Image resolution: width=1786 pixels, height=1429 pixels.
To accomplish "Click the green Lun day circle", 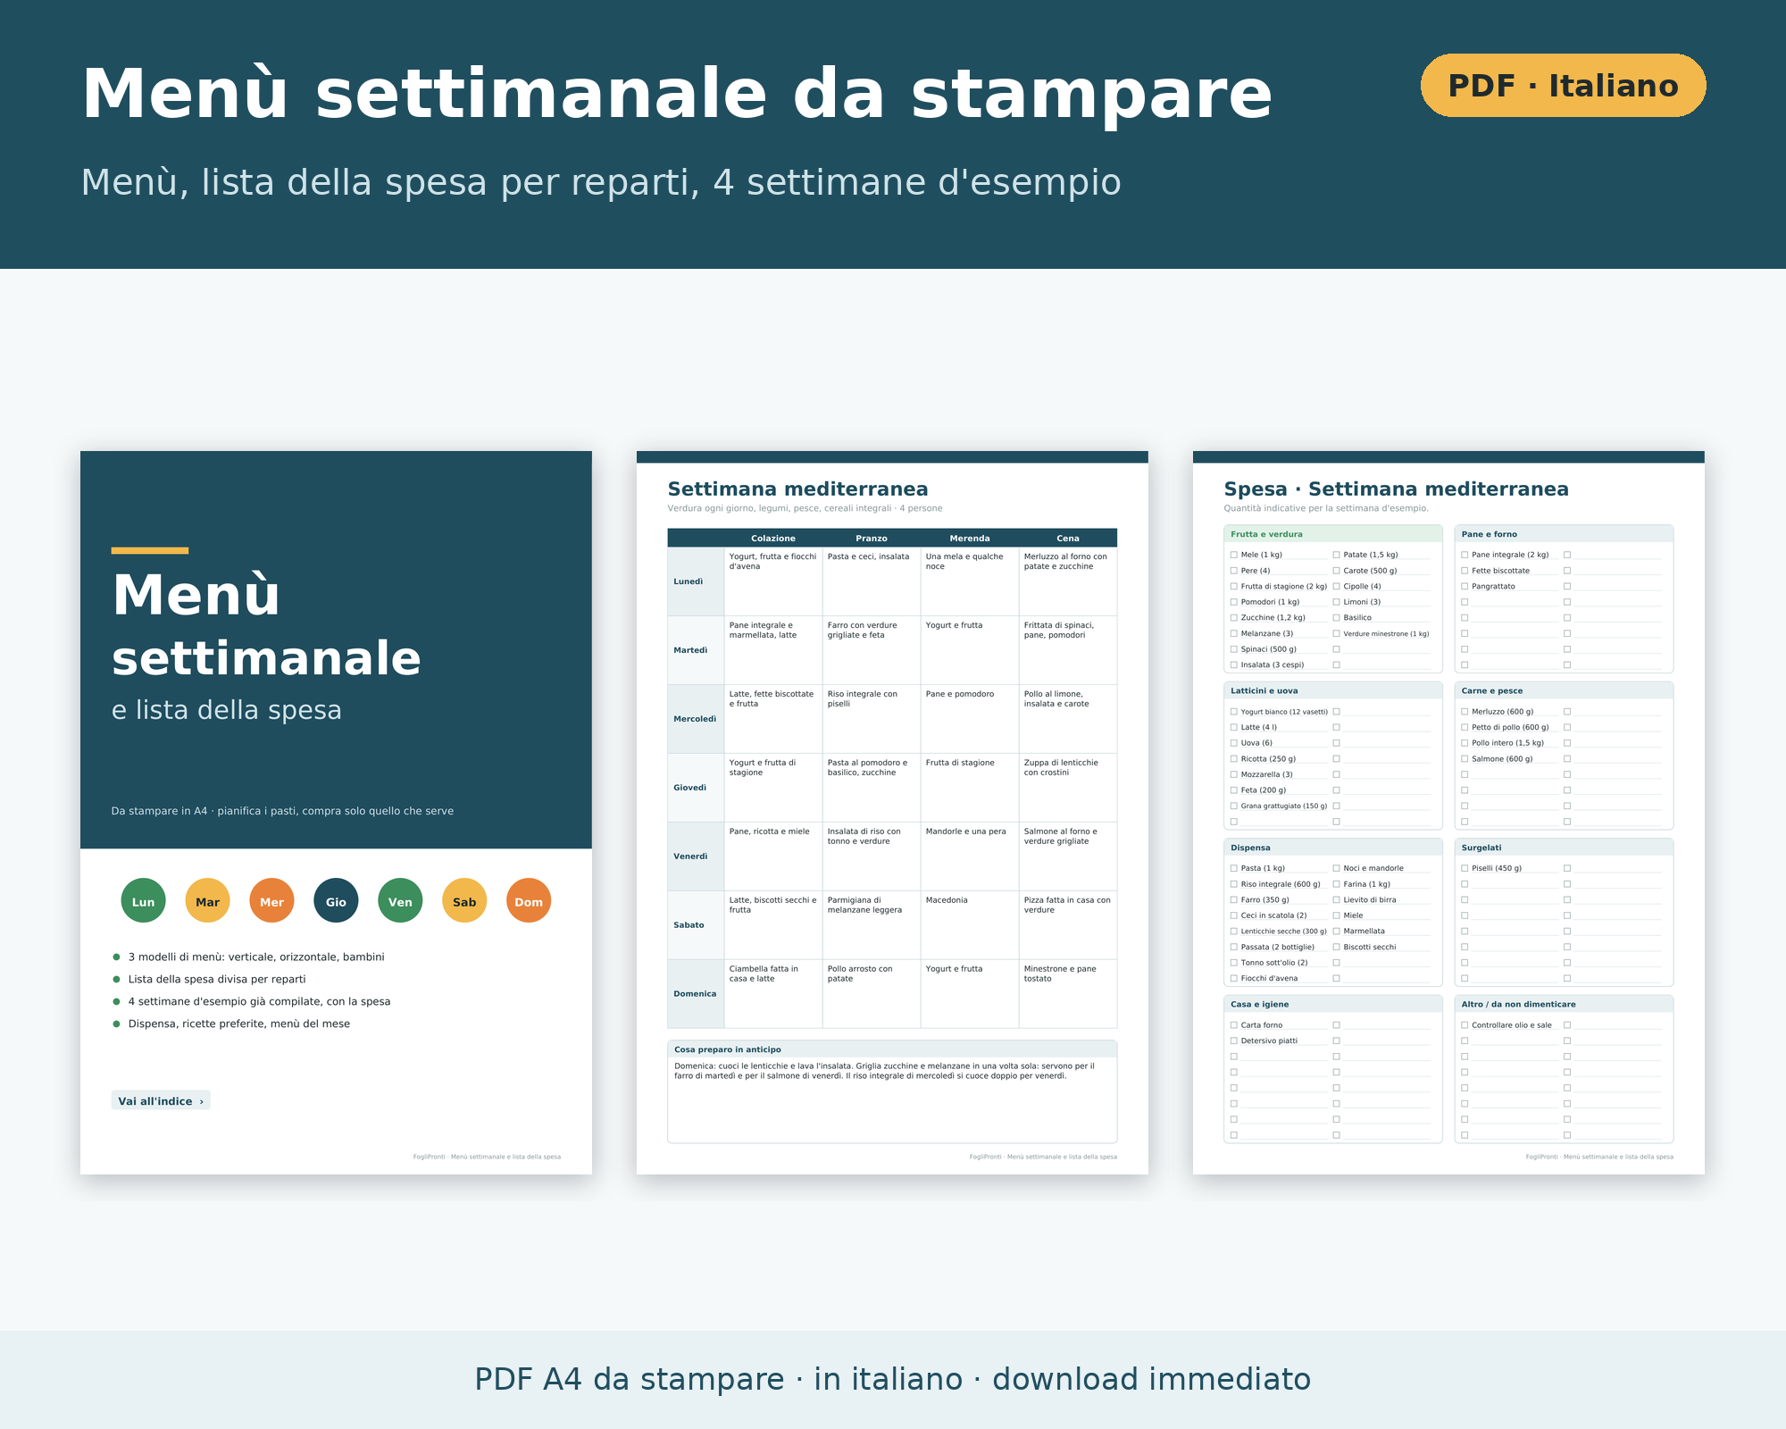I will pos(144,900).
